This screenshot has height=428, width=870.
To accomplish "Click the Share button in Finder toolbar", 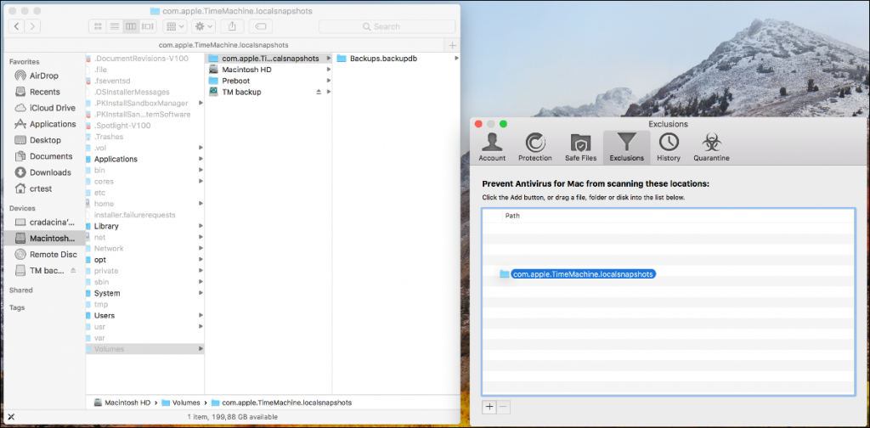I will [232, 26].
